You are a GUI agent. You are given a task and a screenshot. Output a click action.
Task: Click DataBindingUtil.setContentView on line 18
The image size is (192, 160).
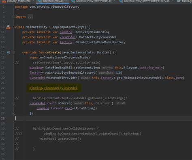pos(72,68)
